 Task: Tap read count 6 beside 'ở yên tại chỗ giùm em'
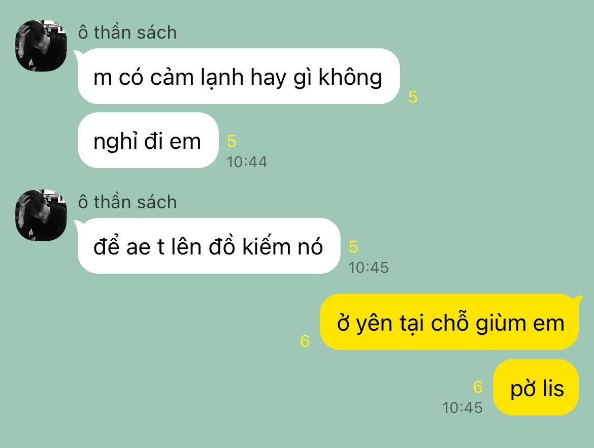[305, 341]
